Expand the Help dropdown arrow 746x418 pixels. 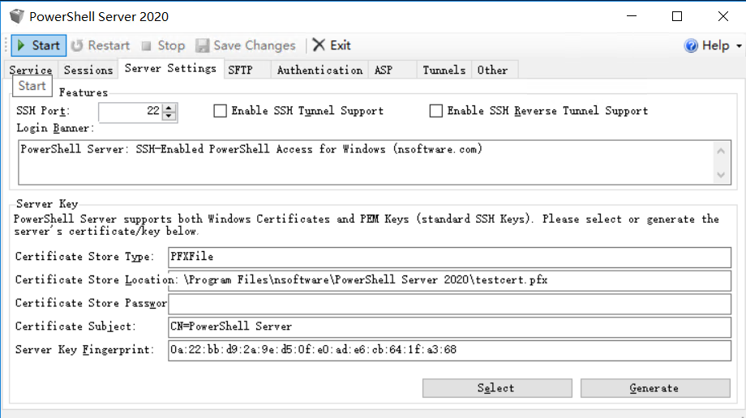click(x=739, y=45)
